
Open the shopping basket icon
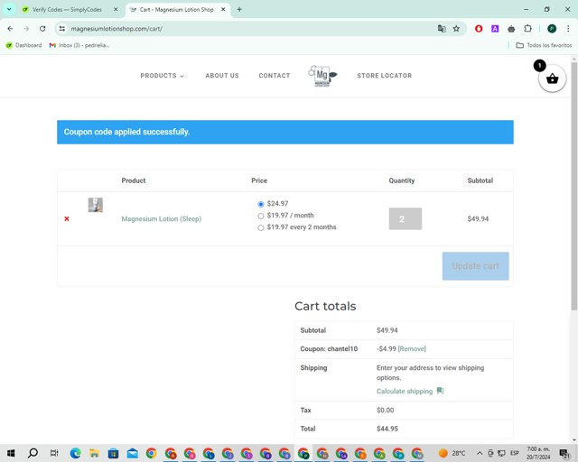click(552, 79)
